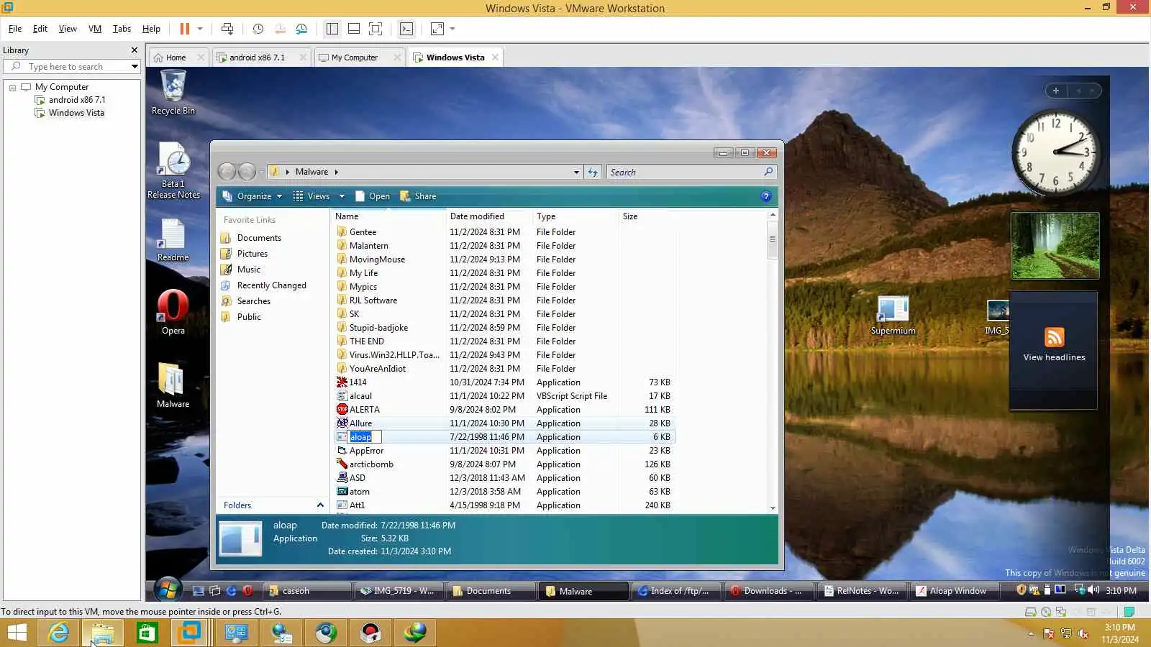Switch to the Aloap Window taskbar button
Screen dimensions: 1151x647
pos(955,591)
